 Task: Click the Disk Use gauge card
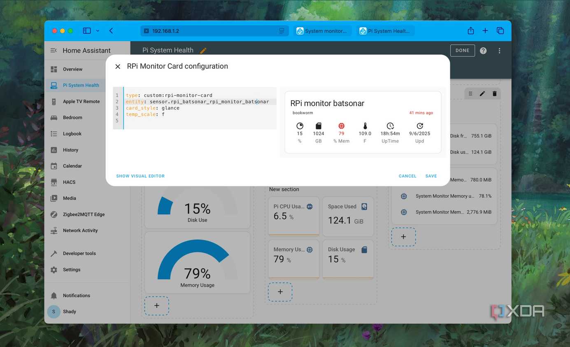point(198,208)
